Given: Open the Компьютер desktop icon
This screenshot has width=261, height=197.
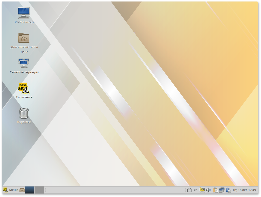Looking at the screenshot, I should point(24,13).
